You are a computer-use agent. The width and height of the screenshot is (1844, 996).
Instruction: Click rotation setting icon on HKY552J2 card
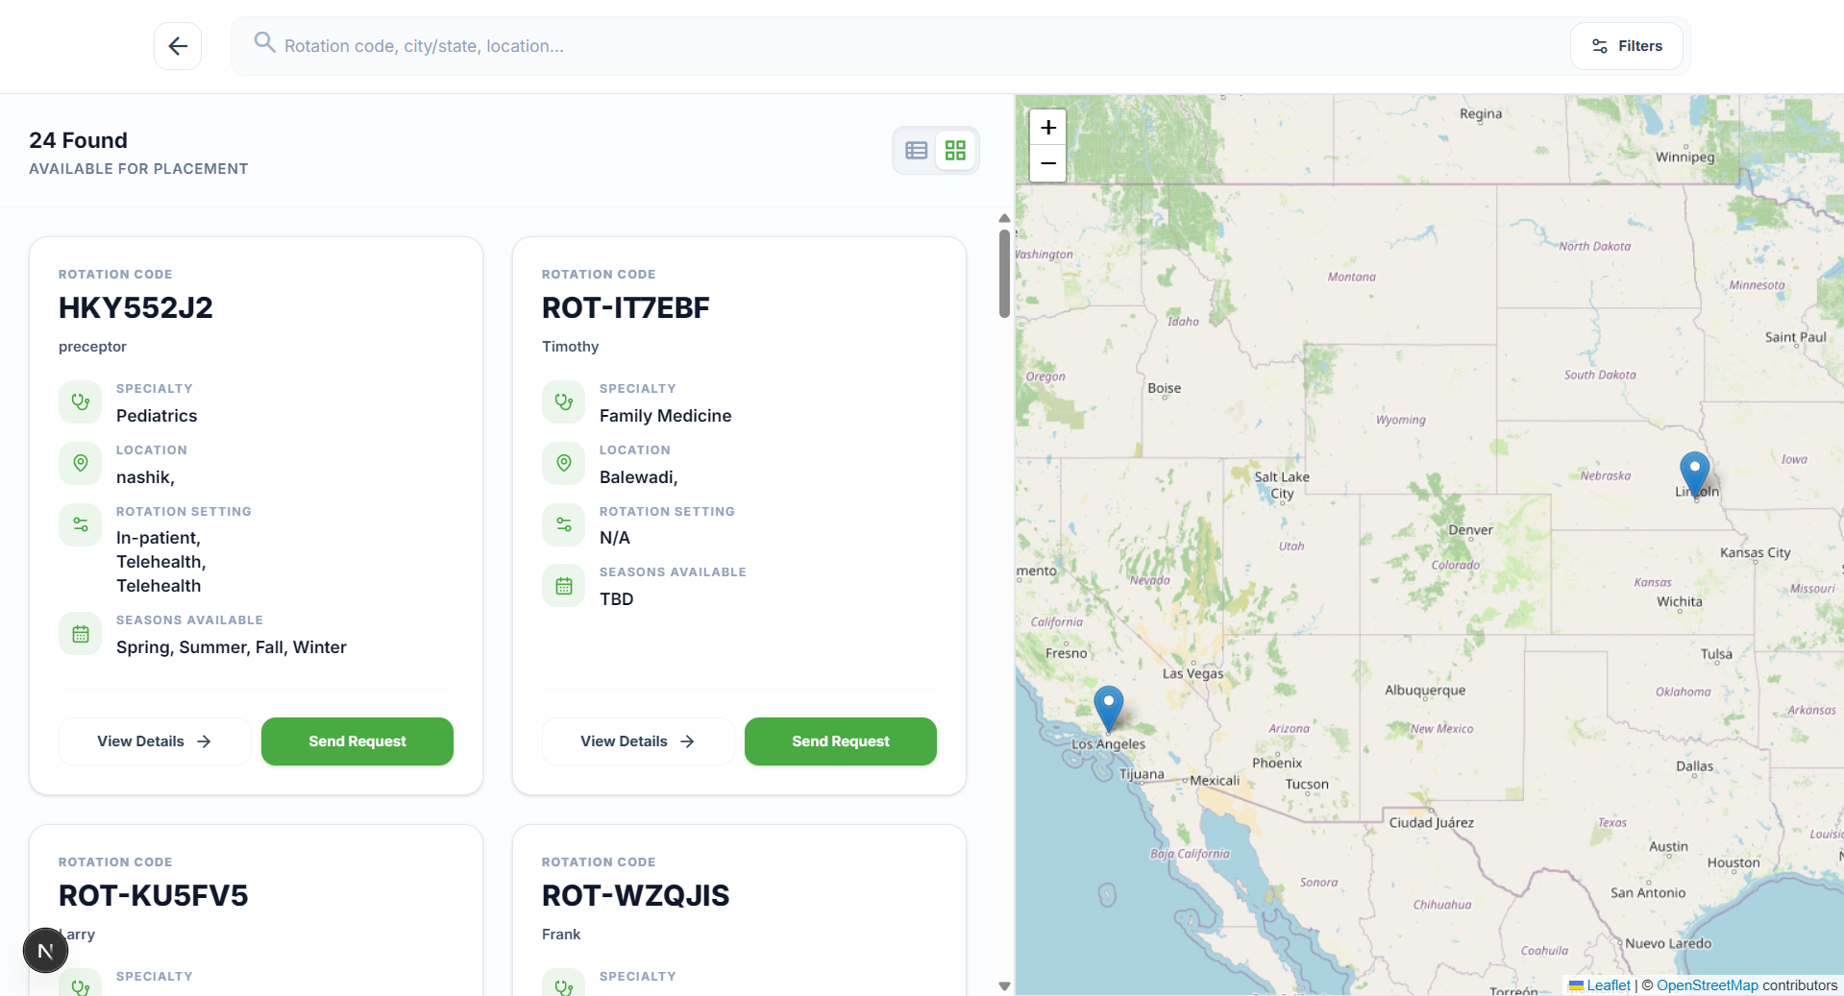[x=81, y=525]
